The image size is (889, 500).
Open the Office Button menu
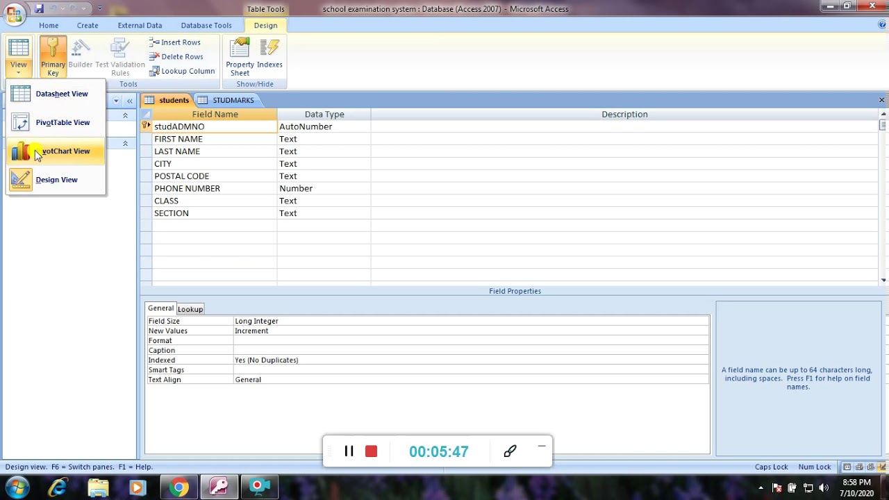pos(14,14)
